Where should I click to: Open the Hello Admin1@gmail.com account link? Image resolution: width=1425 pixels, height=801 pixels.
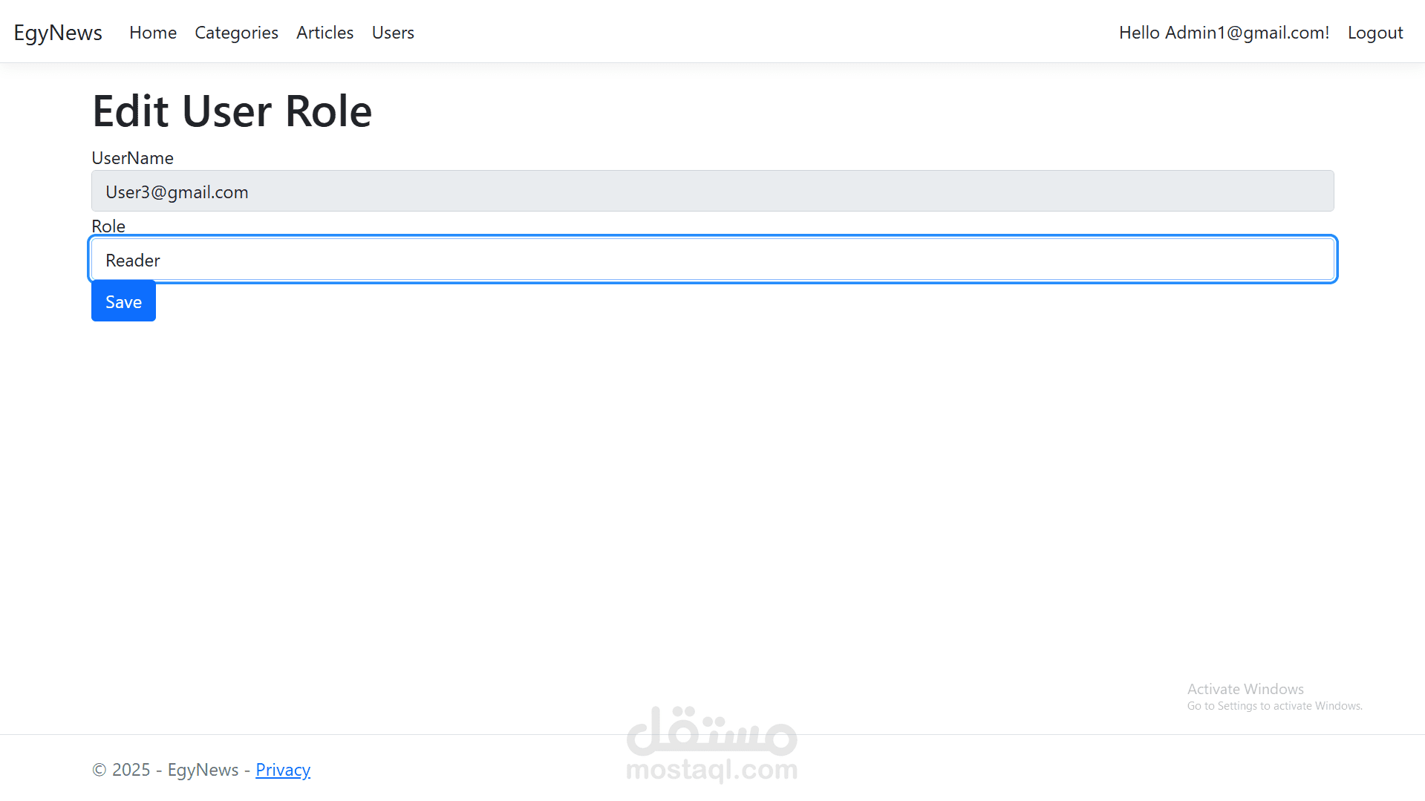tap(1224, 33)
